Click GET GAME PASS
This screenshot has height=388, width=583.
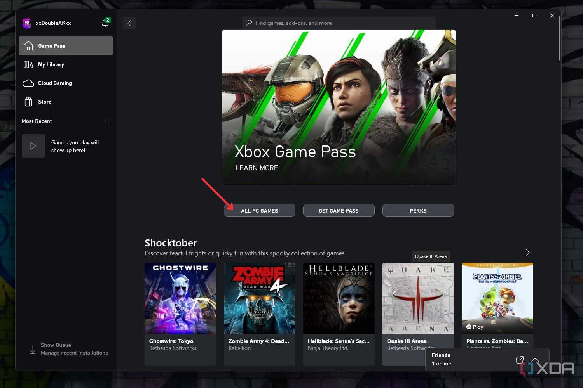point(339,210)
